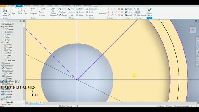The width and height of the screenshot is (199, 112).
Task: Open the Create panel dropdown
Action: tap(34, 18)
